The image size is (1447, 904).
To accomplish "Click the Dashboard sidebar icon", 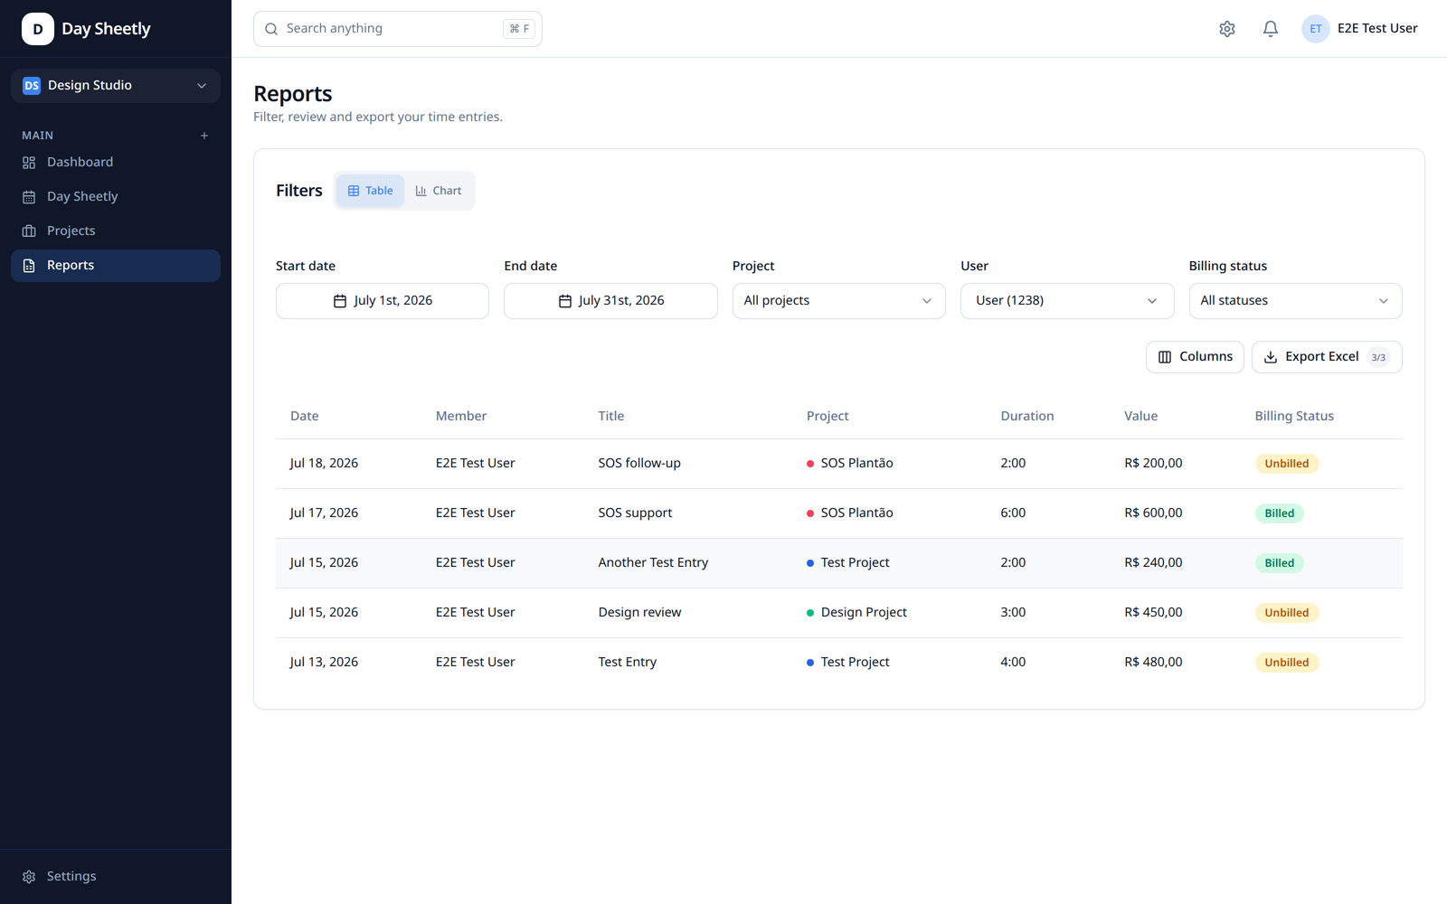I will (x=29, y=163).
